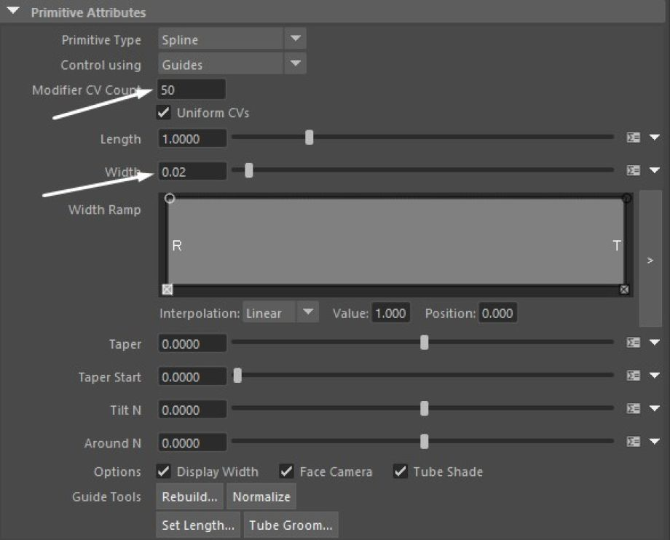The image size is (670, 540).
Task: Uncheck the Face Camera option
Action: coord(287,472)
